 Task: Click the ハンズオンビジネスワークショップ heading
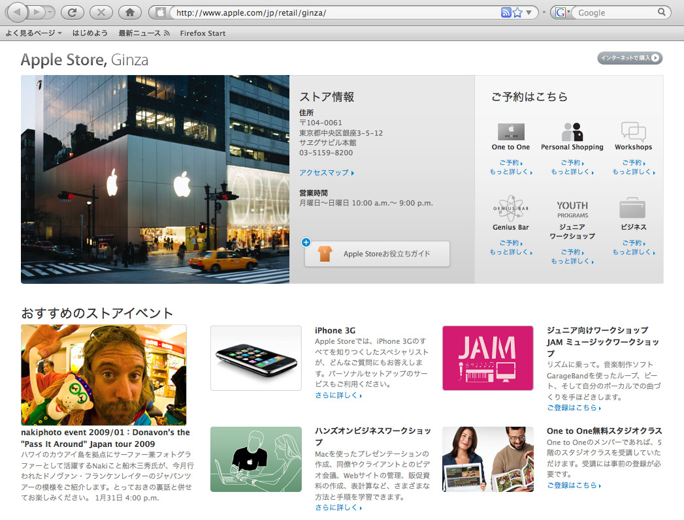pos(373,436)
